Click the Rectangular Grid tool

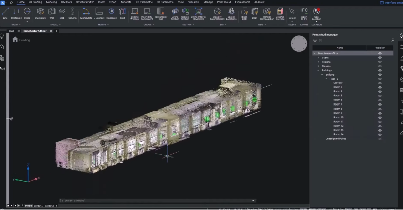click(160, 12)
